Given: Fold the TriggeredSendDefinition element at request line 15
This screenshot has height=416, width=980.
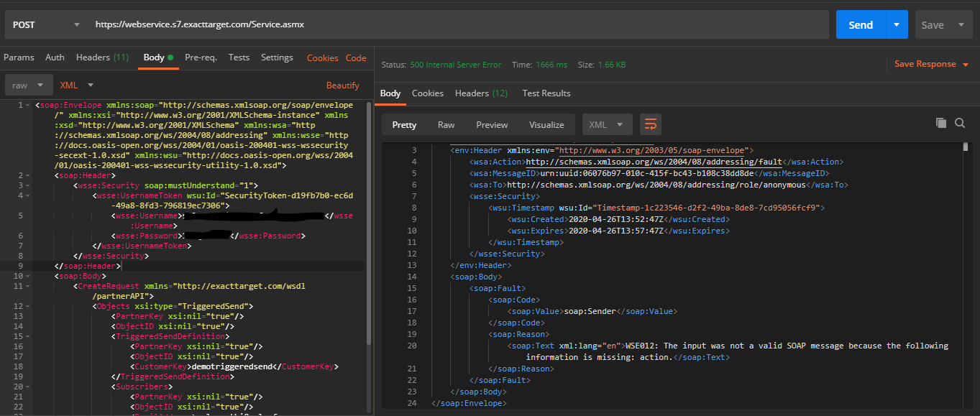Looking at the screenshot, I should click(x=29, y=336).
